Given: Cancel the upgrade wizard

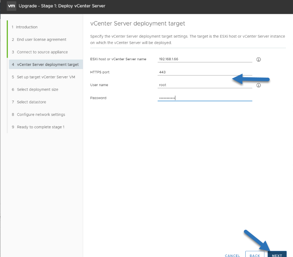Looking at the screenshot, I should coord(232,255).
